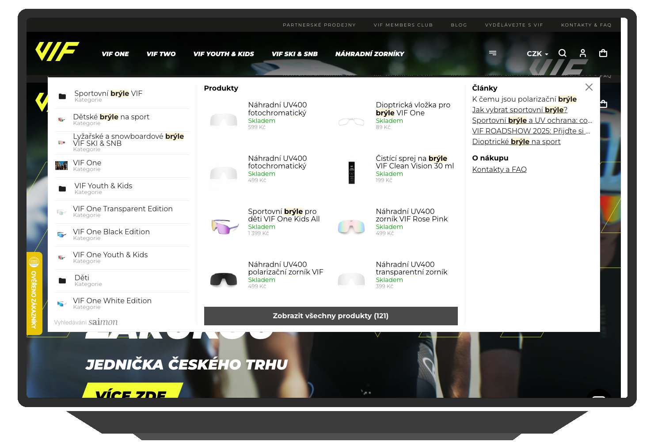
Task: Open VIF SKI & SNB navigation item
Action: [x=294, y=54]
